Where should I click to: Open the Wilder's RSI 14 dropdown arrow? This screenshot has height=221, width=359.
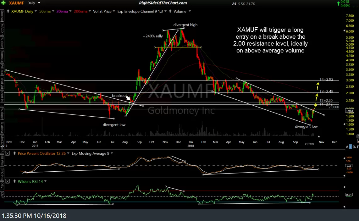click(x=45, y=181)
